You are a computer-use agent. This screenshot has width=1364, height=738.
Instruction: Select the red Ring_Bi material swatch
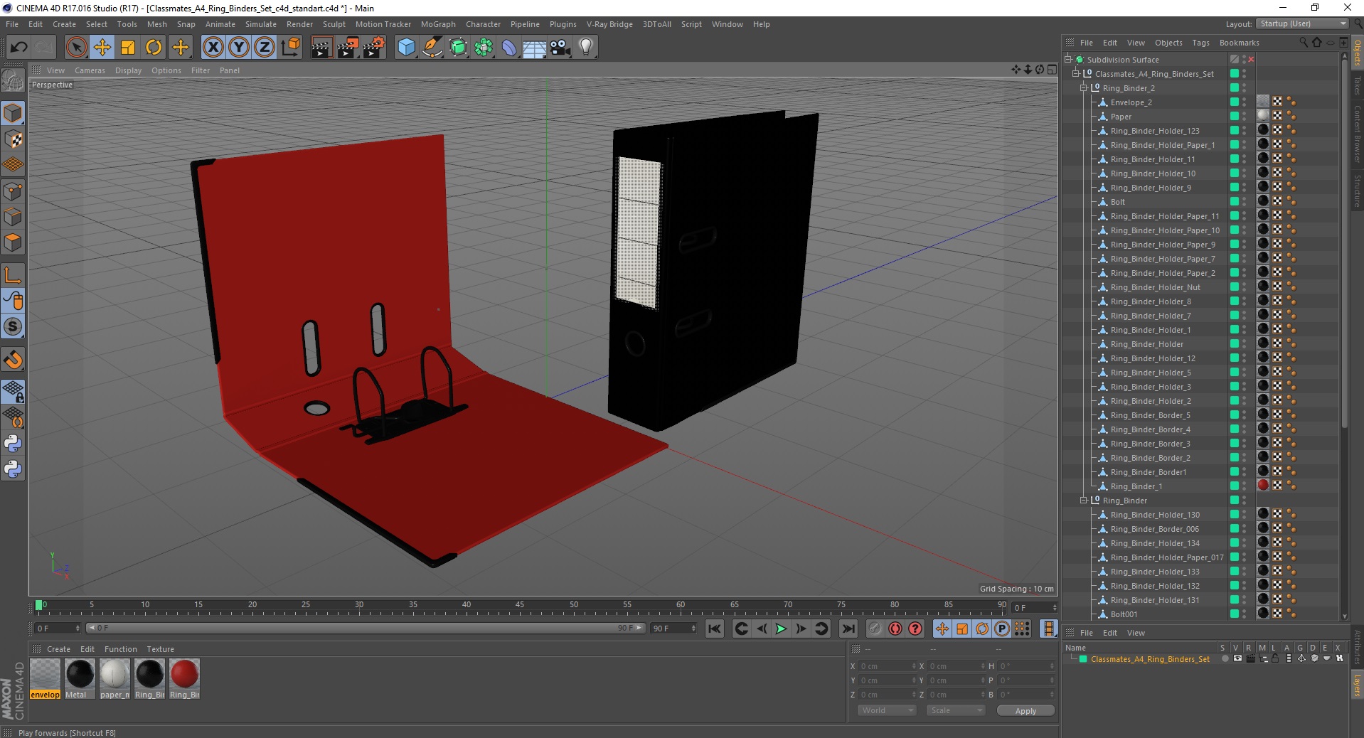pyautogui.click(x=185, y=679)
